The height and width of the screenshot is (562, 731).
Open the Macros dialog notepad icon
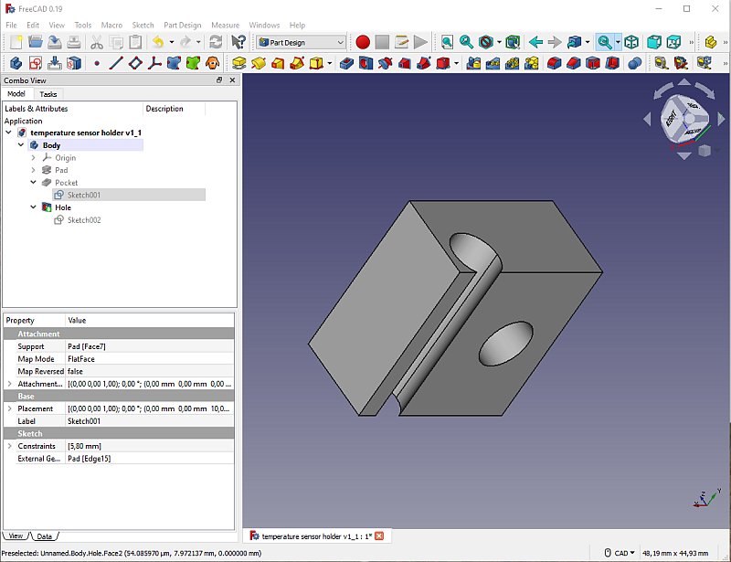pos(401,42)
